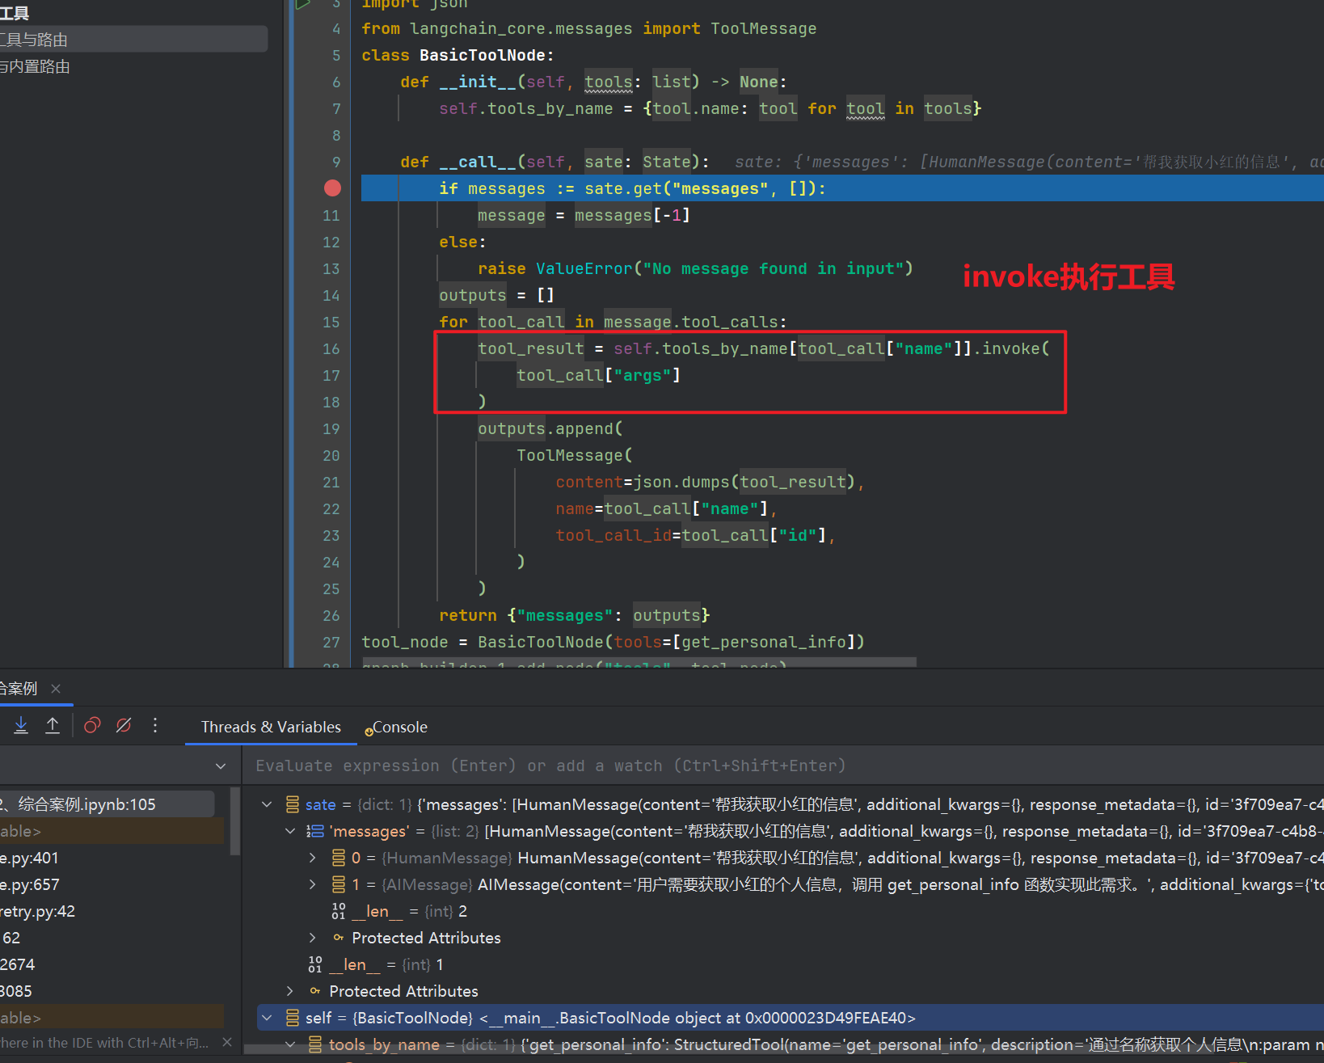
Task: Open the thread selector dropdown chevron
Action: click(221, 766)
